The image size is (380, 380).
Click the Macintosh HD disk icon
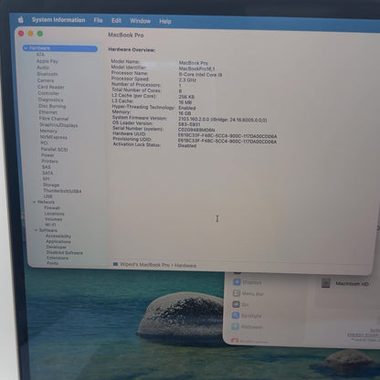point(326,283)
